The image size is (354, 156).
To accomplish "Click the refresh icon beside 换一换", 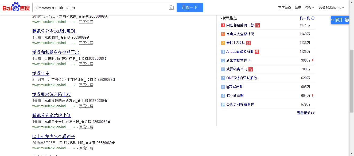I will click(313, 18).
